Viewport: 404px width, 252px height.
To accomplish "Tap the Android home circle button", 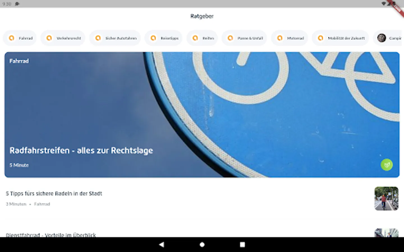I will (202, 244).
